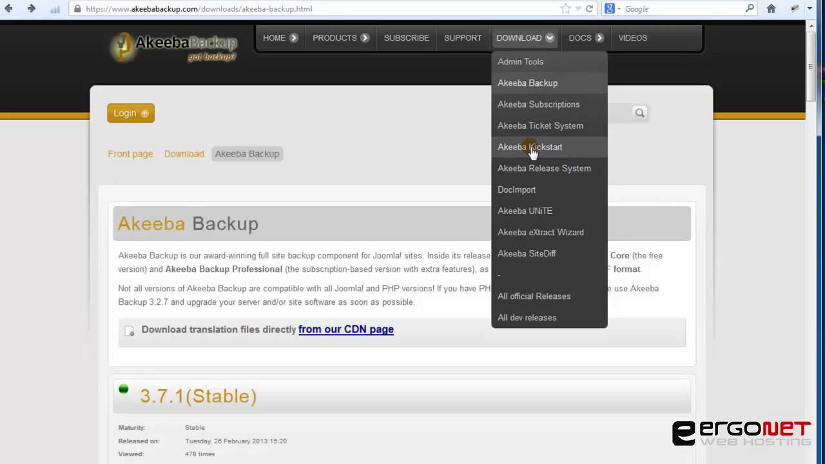Image resolution: width=825 pixels, height=464 pixels.
Task: Choose DocImport from the menu
Action: [x=549, y=189]
